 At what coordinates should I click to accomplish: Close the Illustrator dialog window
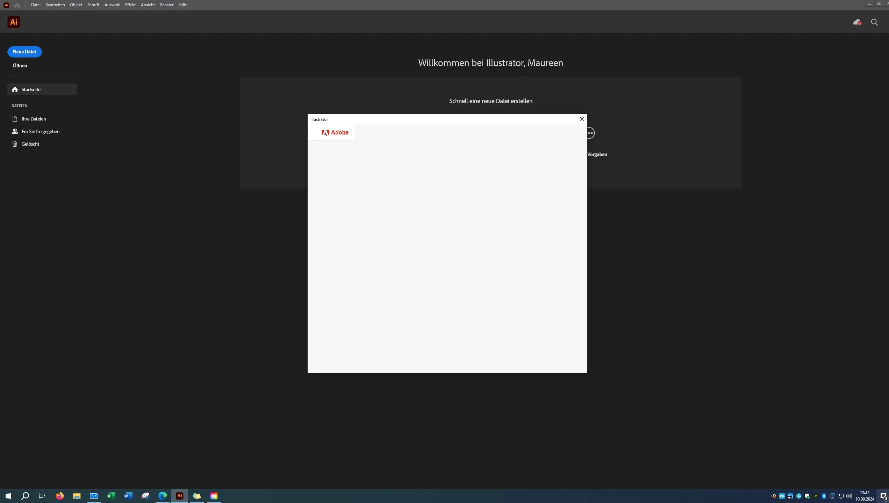coord(582,119)
